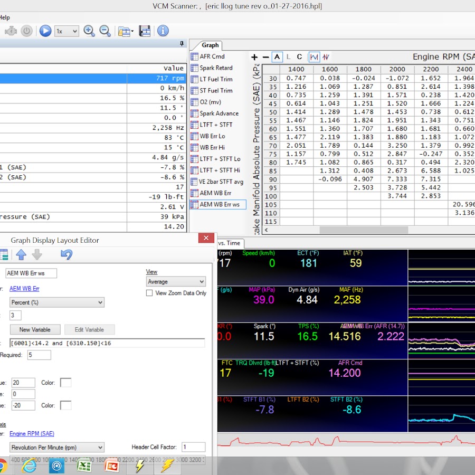Screen dimensions: 475x475
Task: Click the Edit Variable button
Action: click(x=89, y=329)
